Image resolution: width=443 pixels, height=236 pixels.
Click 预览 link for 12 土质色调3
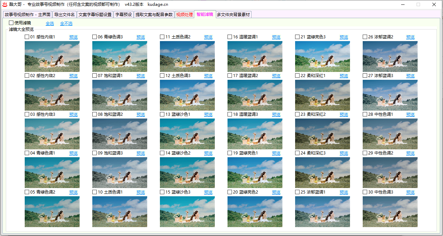pyautogui.click(x=208, y=76)
